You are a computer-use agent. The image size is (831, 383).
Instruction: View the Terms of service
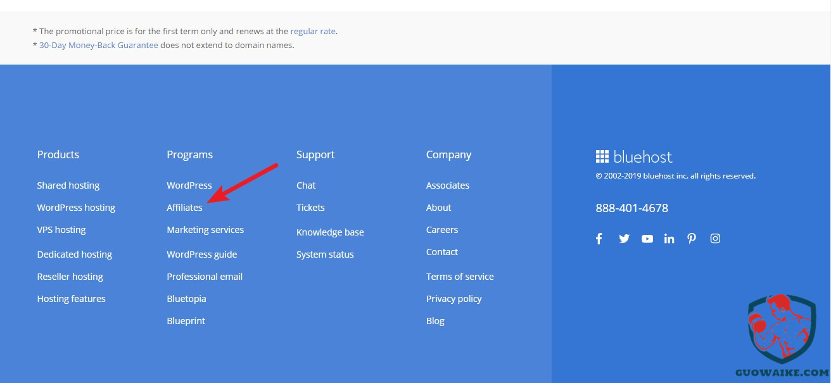tap(460, 277)
